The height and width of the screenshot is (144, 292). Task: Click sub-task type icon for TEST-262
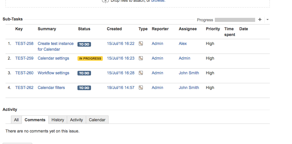click(141, 88)
